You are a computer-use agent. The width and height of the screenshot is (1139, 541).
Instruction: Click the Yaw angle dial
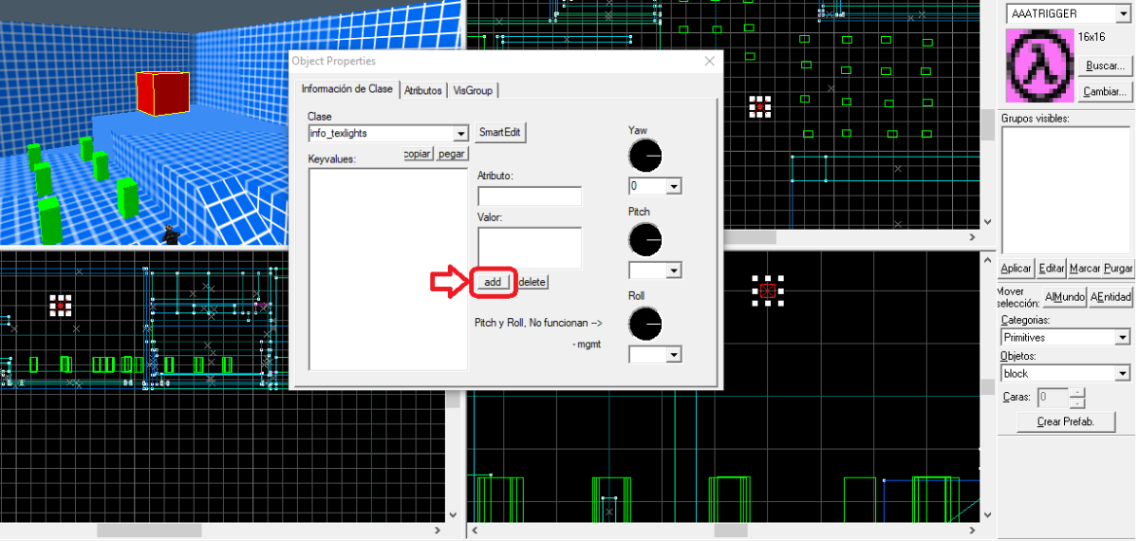pos(644,156)
